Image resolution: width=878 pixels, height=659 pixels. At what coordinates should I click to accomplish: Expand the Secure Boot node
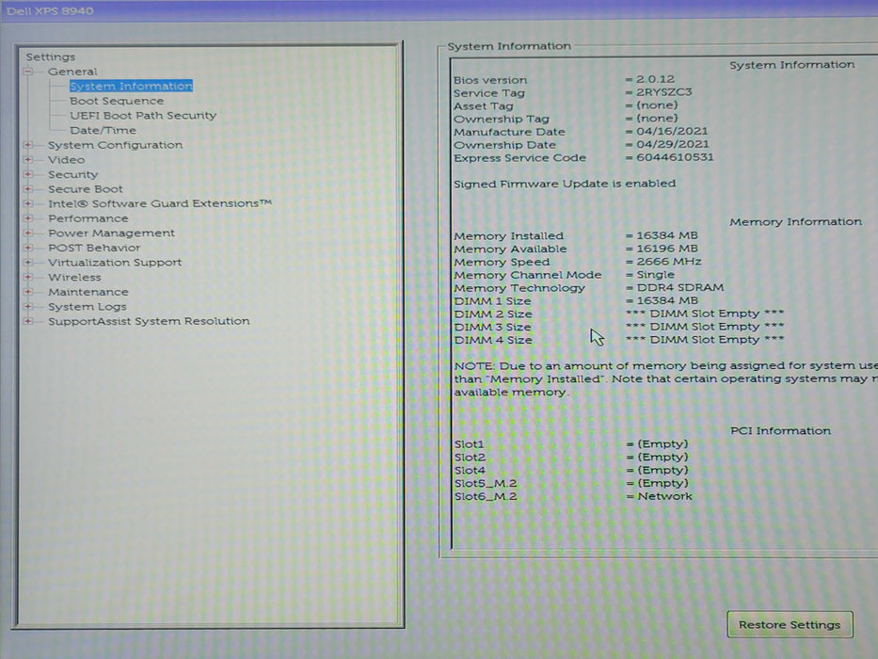point(28,189)
